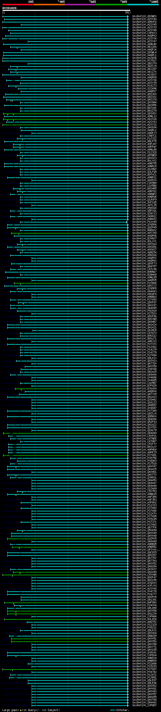Viewport: 161px width, 712px height.
Task: Select hit label UniRef100_P92919
Action: [144, 311]
